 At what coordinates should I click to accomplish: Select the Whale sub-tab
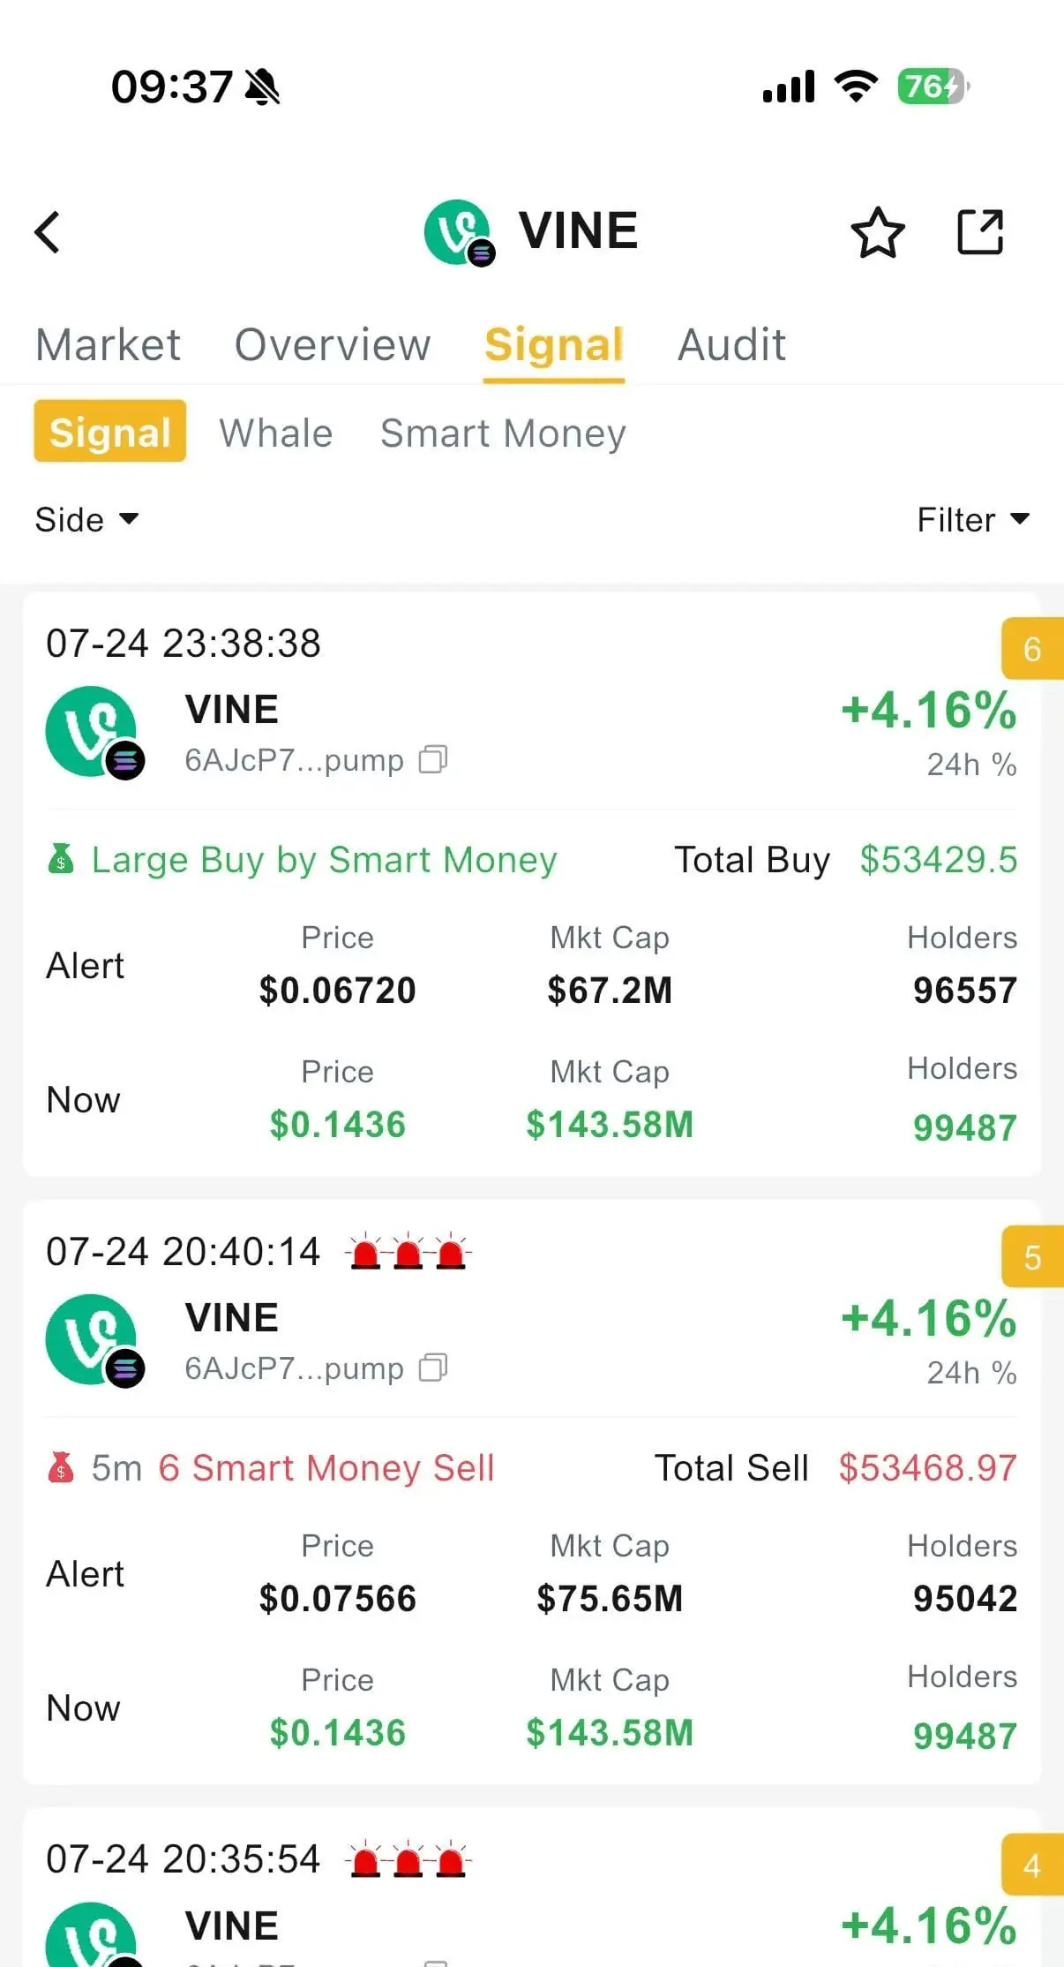(x=276, y=433)
